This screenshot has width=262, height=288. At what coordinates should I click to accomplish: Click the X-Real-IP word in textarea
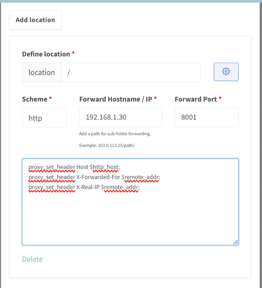(88, 187)
